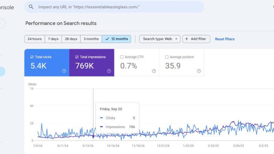
Task: Click the Add filter button
Action: [196, 39]
